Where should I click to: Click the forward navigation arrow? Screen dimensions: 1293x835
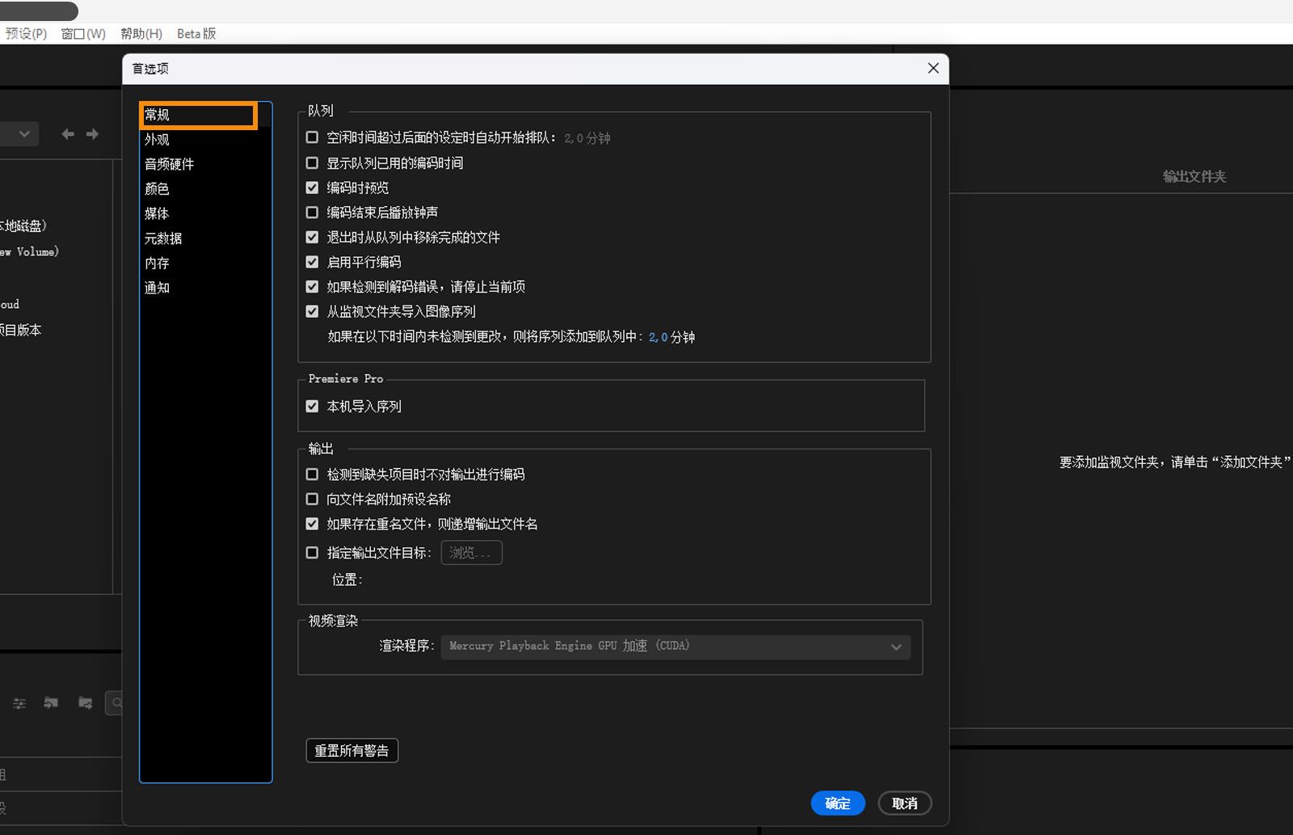(x=92, y=134)
